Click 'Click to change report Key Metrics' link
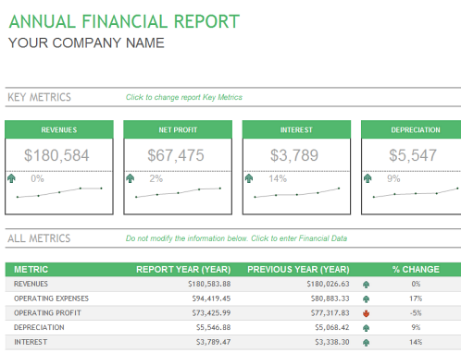The height and width of the screenshot is (353, 461). pyautogui.click(x=184, y=97)
